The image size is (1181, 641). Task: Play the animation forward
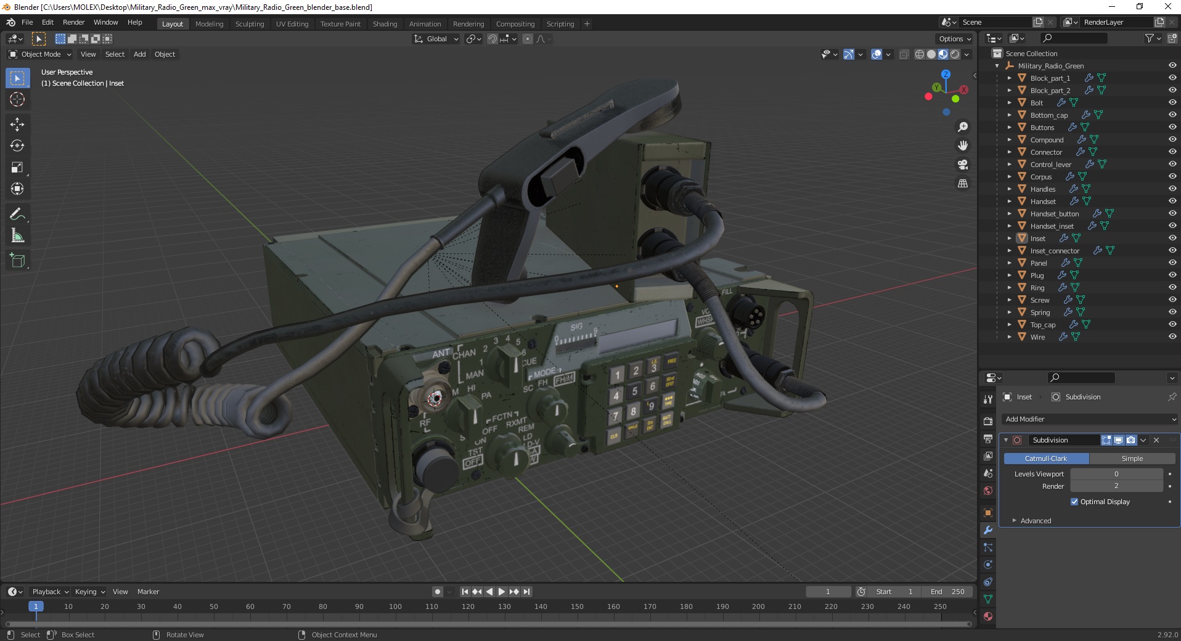pos(502,592)
